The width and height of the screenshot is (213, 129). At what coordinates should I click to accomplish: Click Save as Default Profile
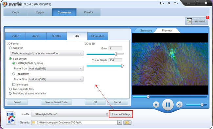click(x=56, y=102)
